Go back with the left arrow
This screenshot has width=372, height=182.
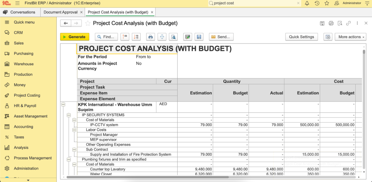coord(66,23)
